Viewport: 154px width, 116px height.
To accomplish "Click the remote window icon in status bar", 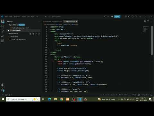I will (3, 95).
